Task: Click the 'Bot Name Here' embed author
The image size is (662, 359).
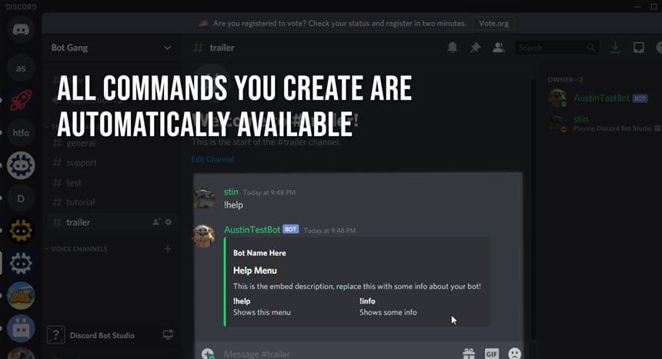Action: pyautogui.click(x=259, y=253)
